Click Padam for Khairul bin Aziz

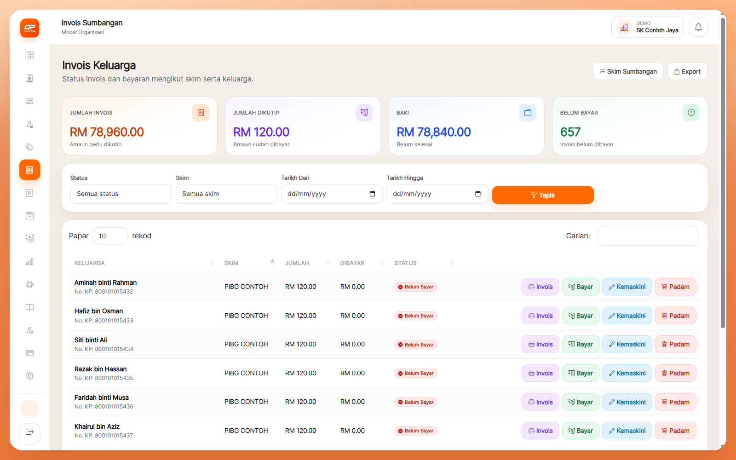(x=675, y=431)
